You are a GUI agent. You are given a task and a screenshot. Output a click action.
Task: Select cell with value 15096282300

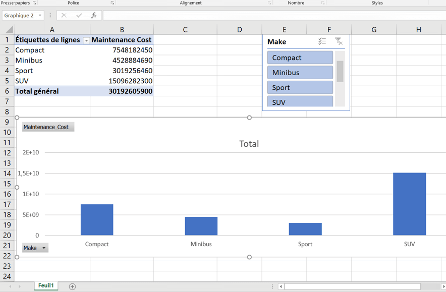122,81
